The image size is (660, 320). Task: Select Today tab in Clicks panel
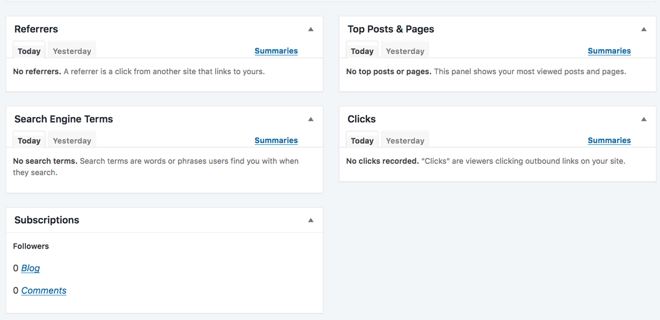362,140
